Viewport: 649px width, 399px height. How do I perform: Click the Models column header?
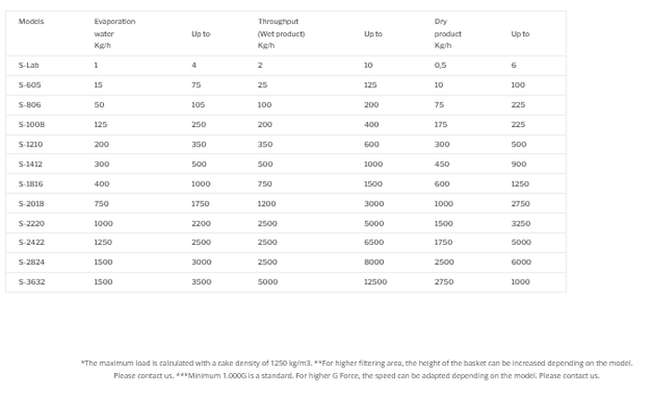(x=31, y=21)
